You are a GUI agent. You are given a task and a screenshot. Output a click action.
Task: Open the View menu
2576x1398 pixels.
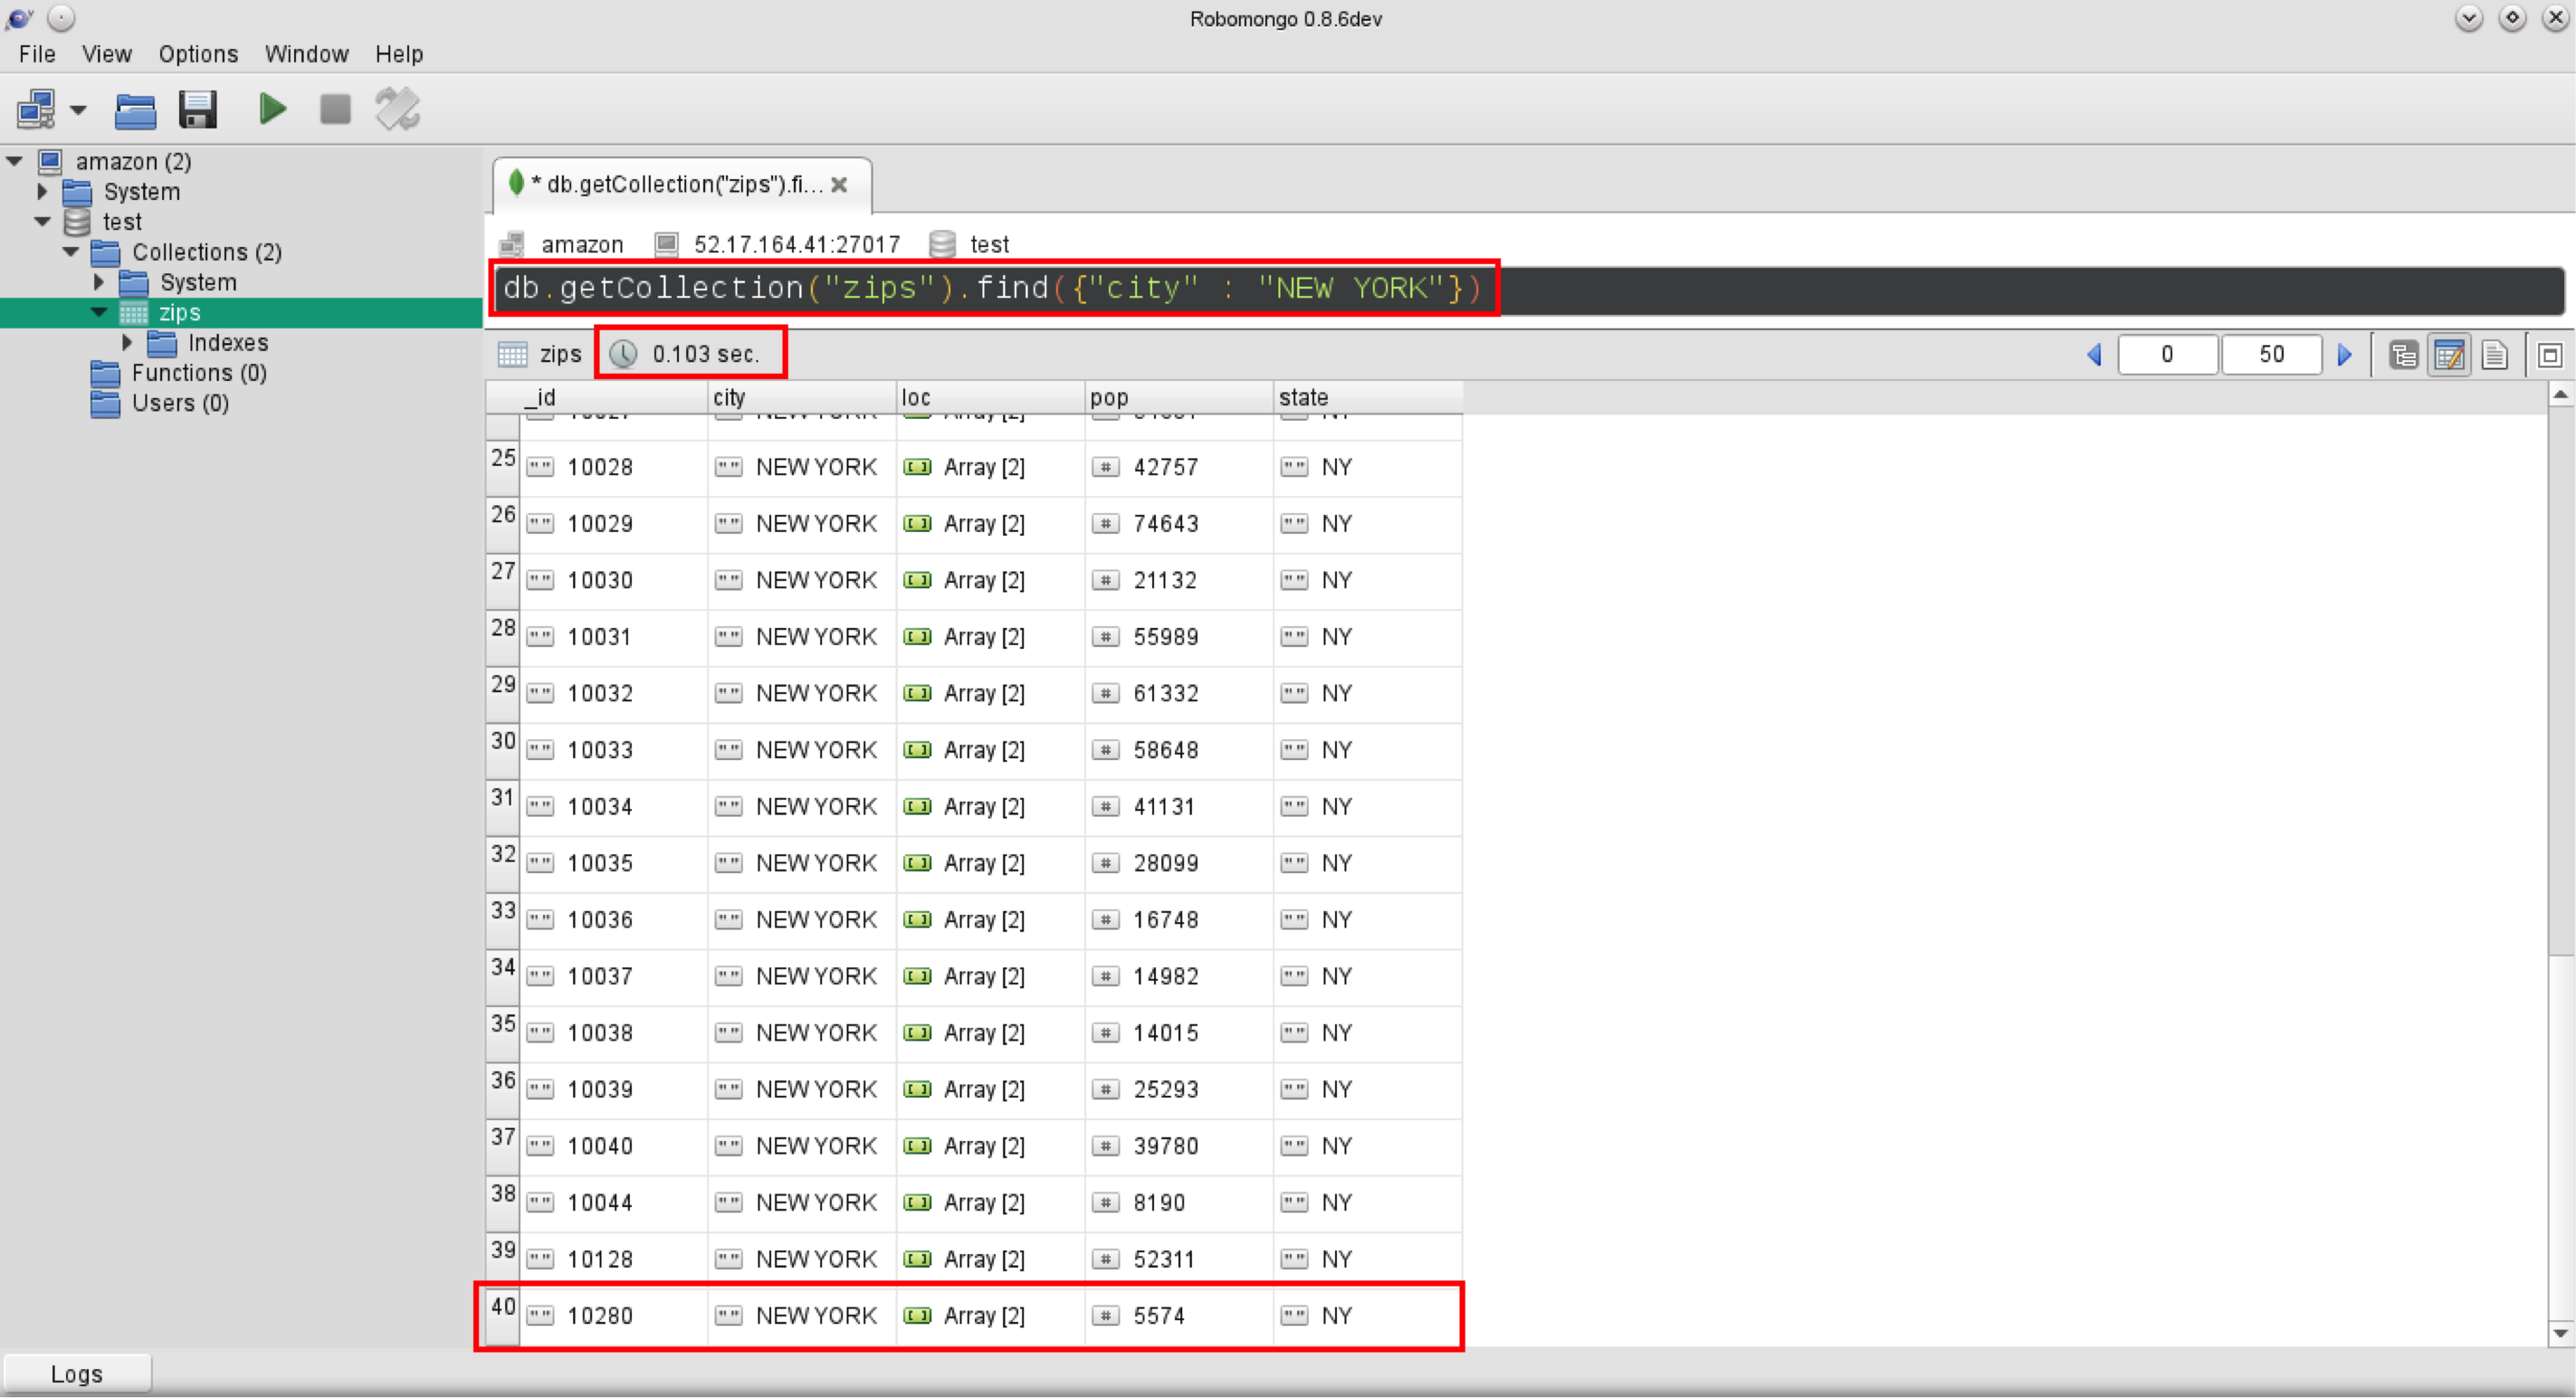click(106, 54)
